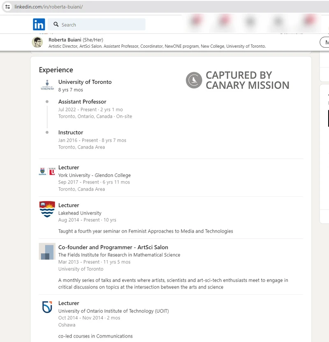Click 'Jul 2022 - Present · 2 yrs 1 mo'
329x342 pixels.
(x=90, y=109)
